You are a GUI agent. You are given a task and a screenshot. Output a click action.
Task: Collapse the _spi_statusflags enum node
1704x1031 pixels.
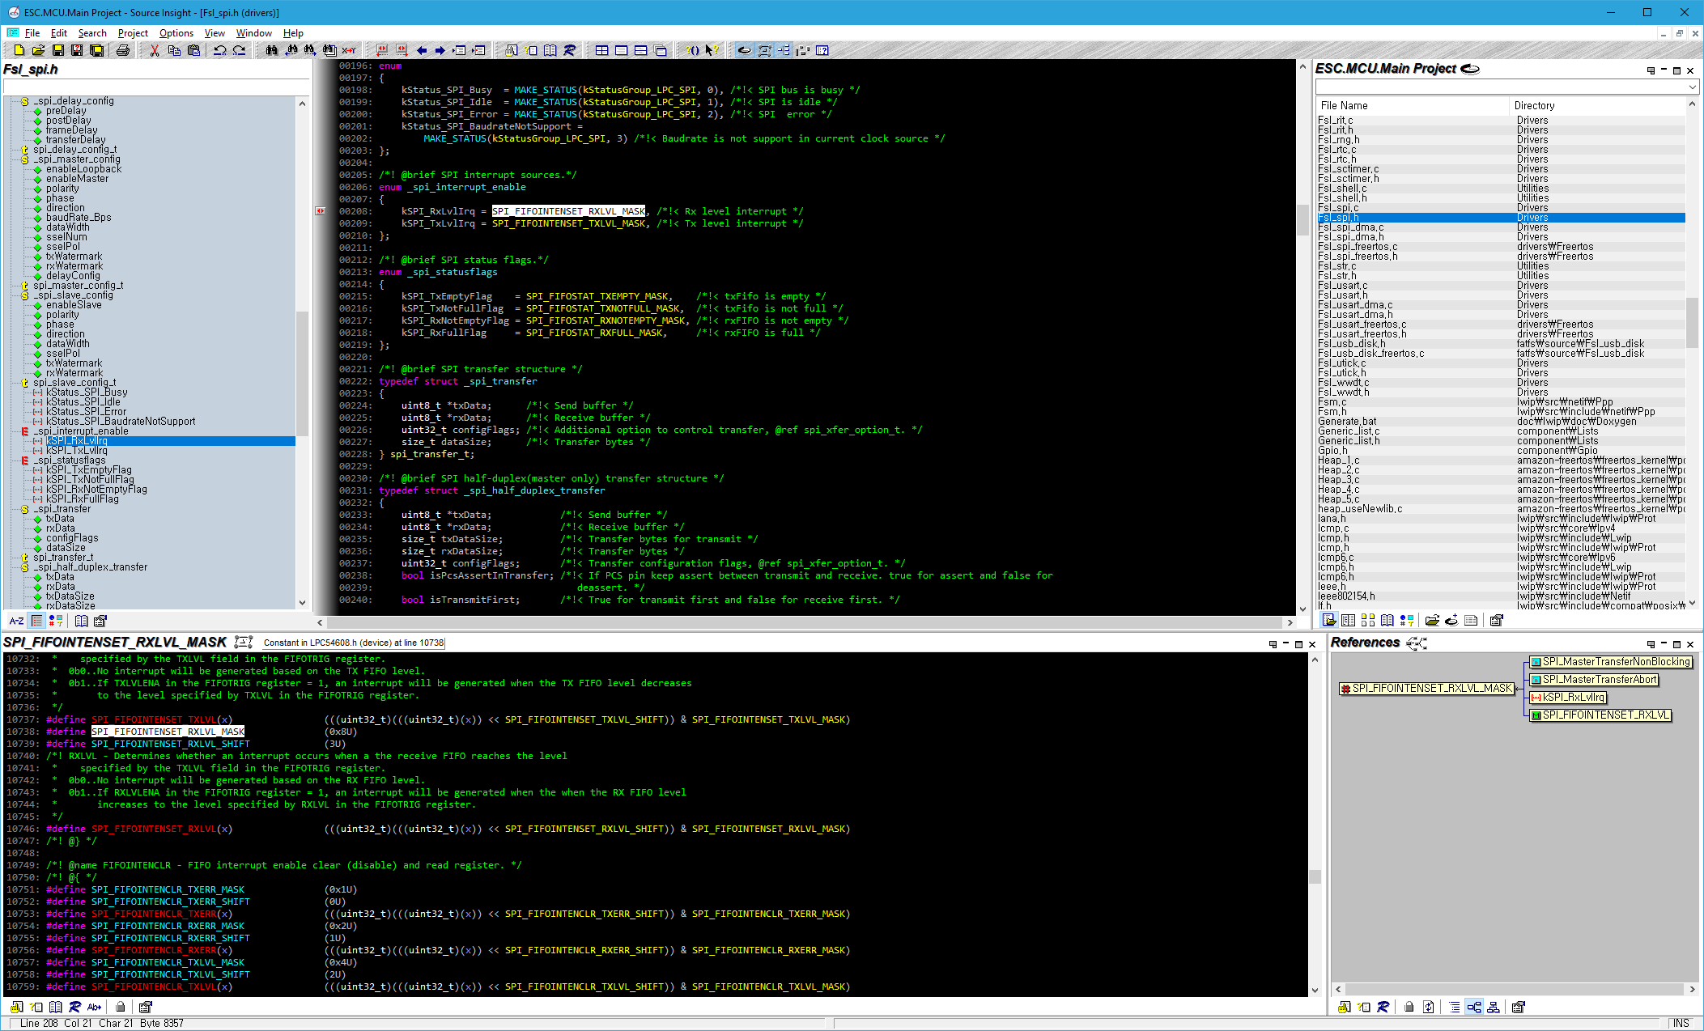click(25, 460)
